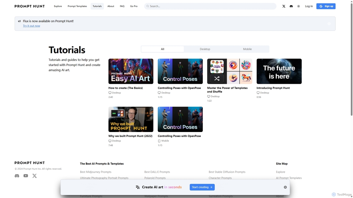Click the 2:40 duration text
This screenshot has width=353, height=198.
pyautogui.click(x=111, y=97)
